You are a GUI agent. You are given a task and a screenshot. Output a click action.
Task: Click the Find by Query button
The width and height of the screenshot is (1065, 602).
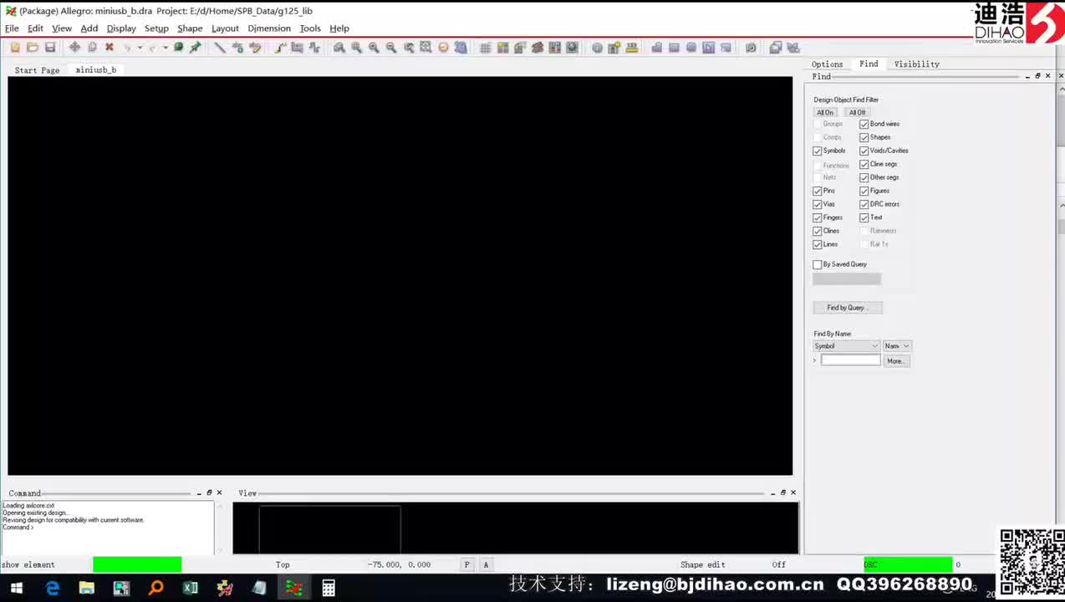tap(847, 308)
